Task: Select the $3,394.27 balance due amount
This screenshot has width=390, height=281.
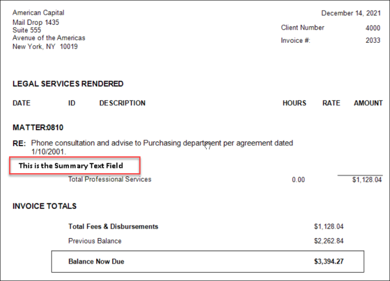Action: pos(329,262)
